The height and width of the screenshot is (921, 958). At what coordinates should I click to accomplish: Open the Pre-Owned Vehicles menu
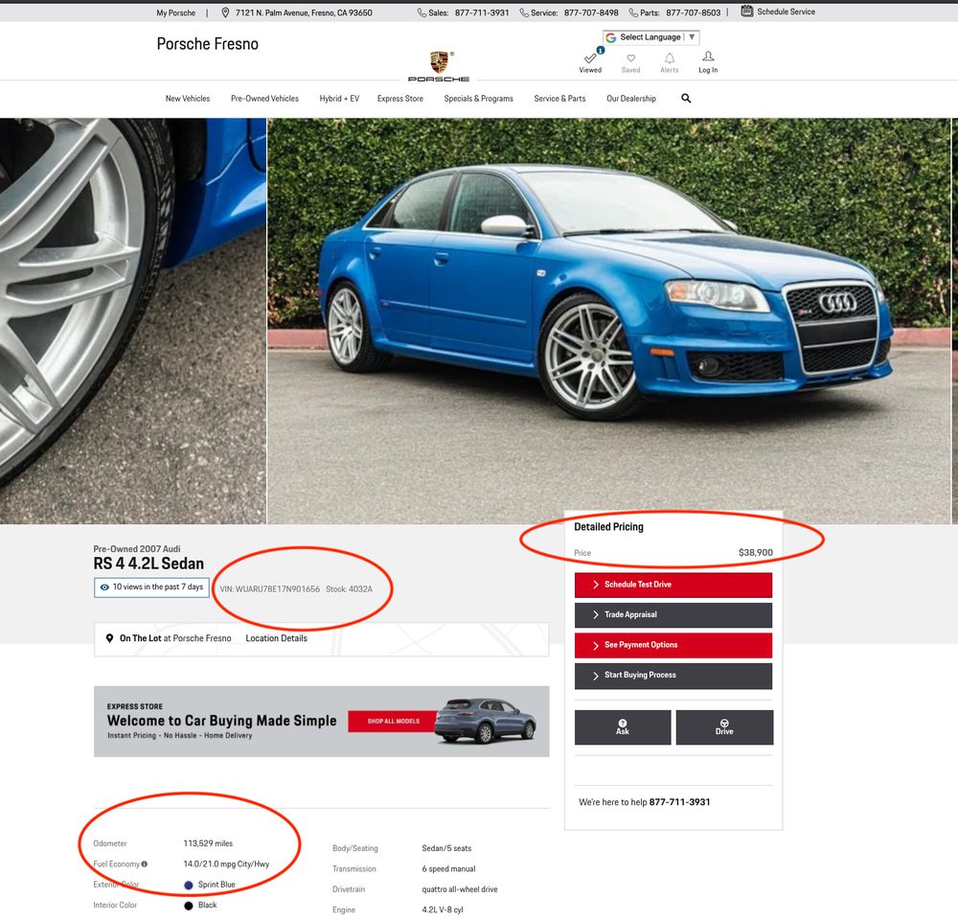click(x=264, y=99)
